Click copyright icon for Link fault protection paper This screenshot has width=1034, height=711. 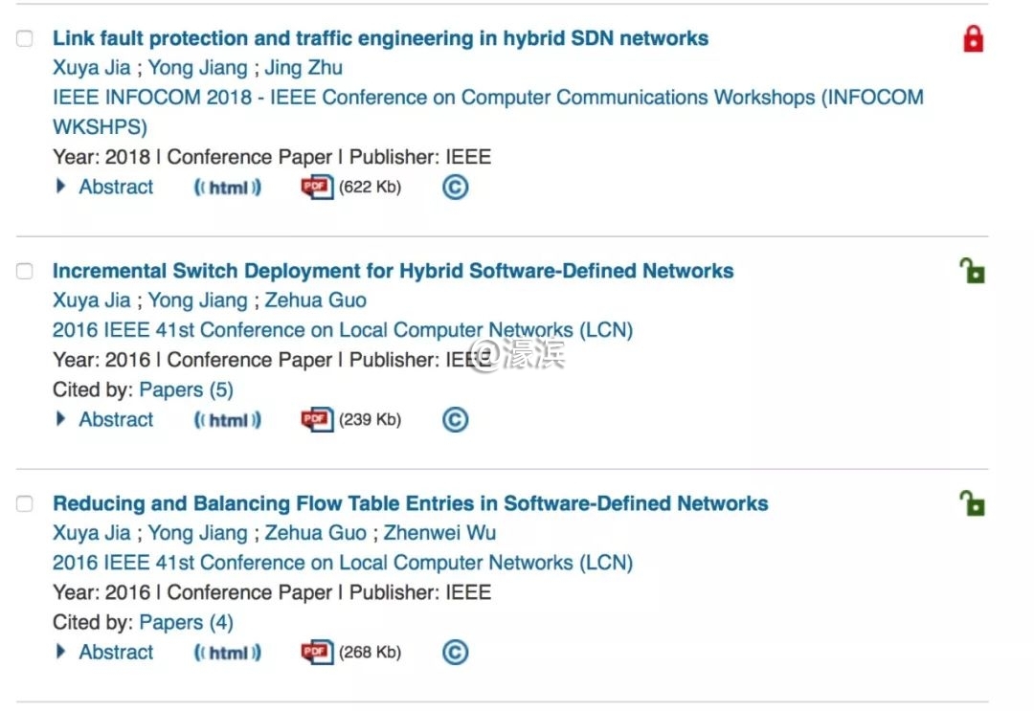click(456, 188)
